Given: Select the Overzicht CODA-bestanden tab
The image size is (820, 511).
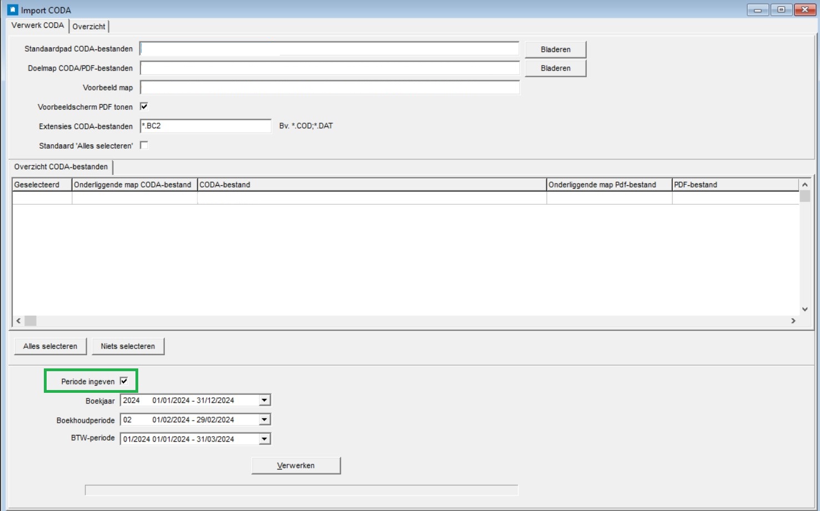Looking at the screenshot, I should 61,167.
